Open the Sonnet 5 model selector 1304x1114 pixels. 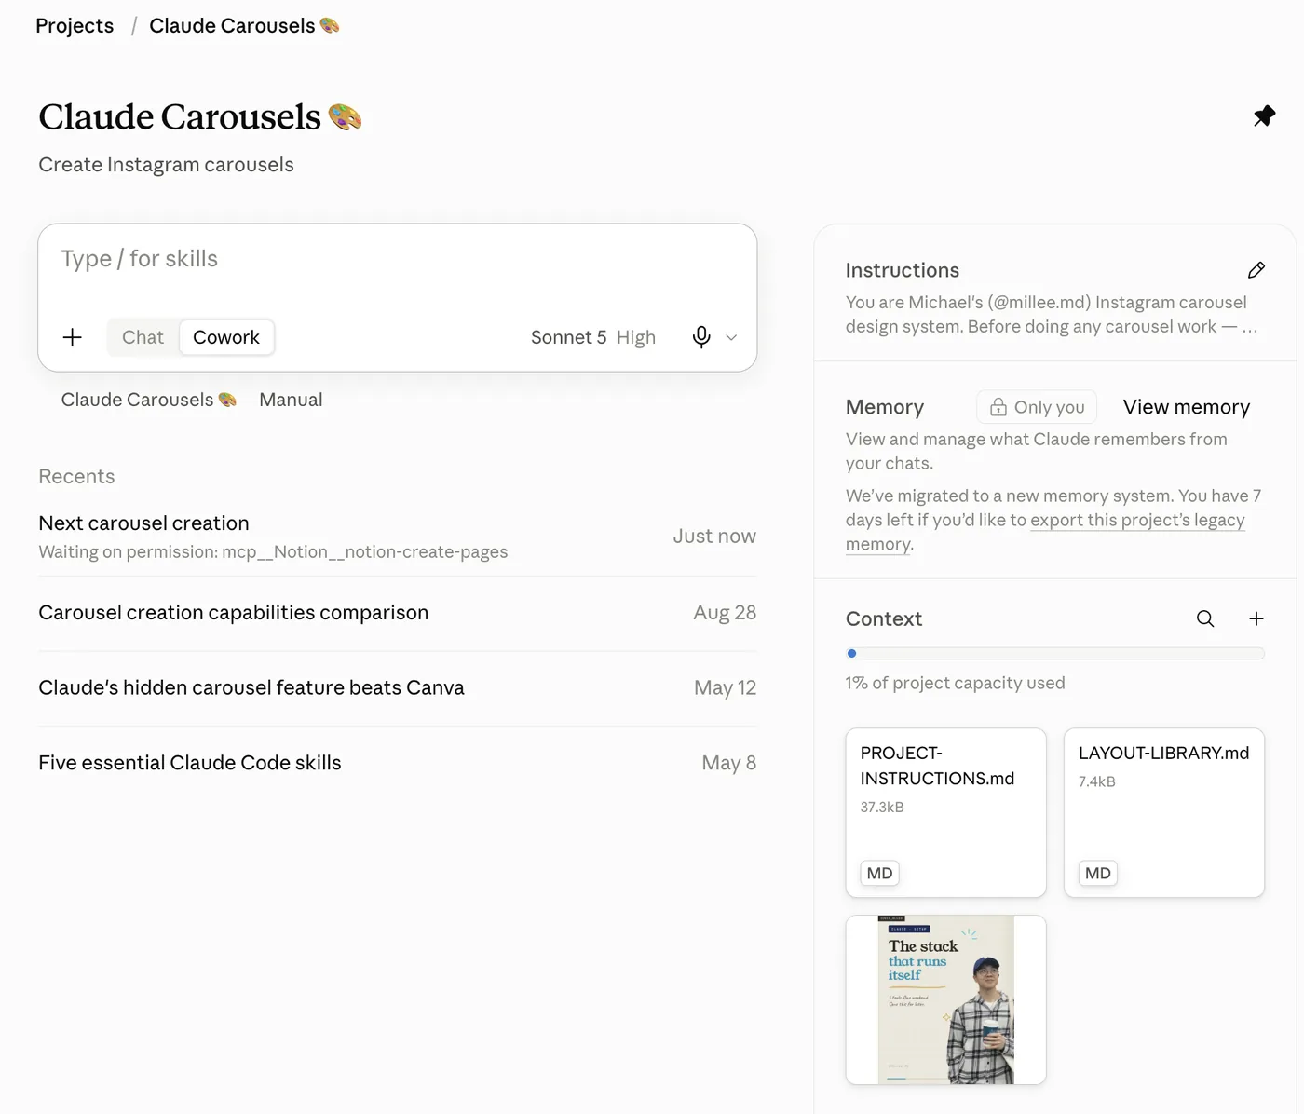click(593, 337)
